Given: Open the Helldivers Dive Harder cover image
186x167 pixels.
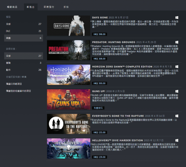Looking at the screenshot, I should coord(69,148).
